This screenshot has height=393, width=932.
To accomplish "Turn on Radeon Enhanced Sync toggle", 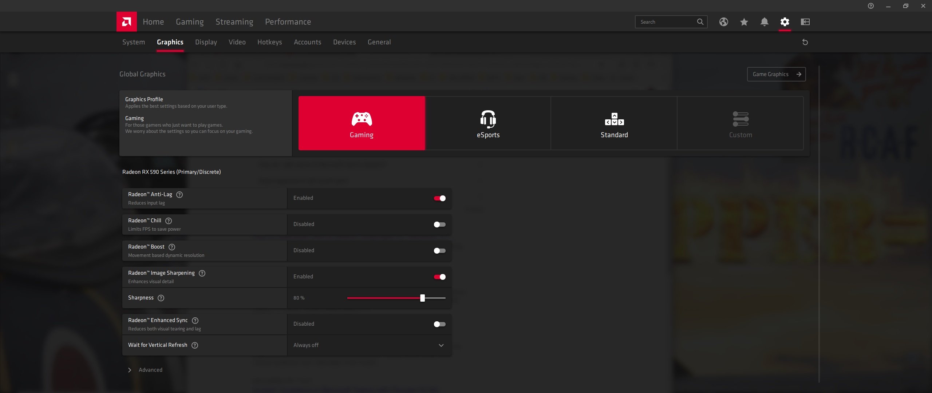I will coord(439,324).
